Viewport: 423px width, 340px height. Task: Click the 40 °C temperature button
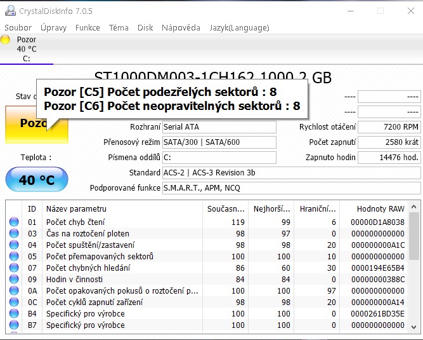tap(36, 180)
